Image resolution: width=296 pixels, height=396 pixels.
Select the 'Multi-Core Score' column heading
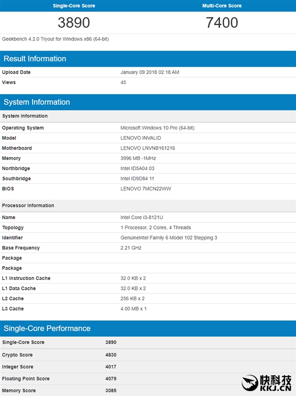click(222, 6)
